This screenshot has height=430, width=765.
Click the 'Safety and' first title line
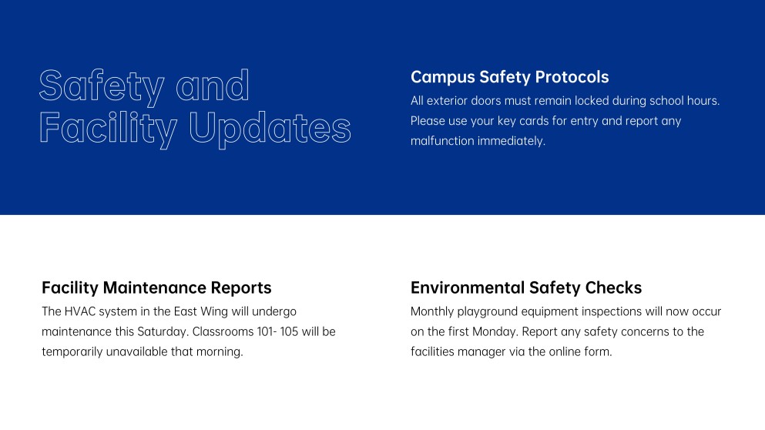pos(144,87)
